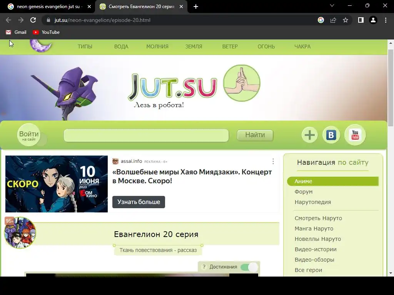Open the Google icon in address bar

[x=321, y=20]
